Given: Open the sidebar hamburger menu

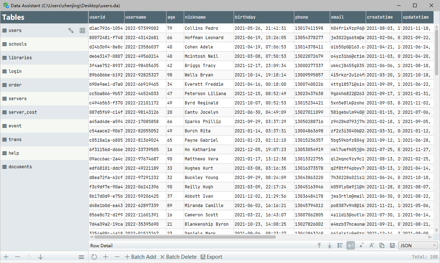Looking at the screenshot, I should coord(81,257).
